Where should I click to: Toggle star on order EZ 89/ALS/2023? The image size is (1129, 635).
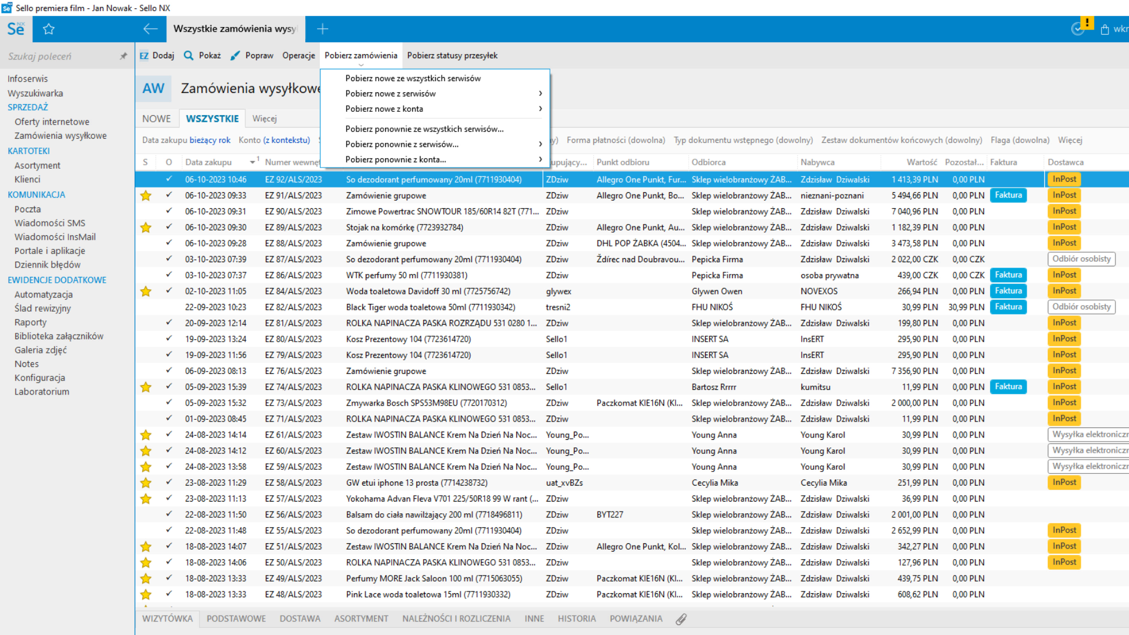[x=146, y=228]
